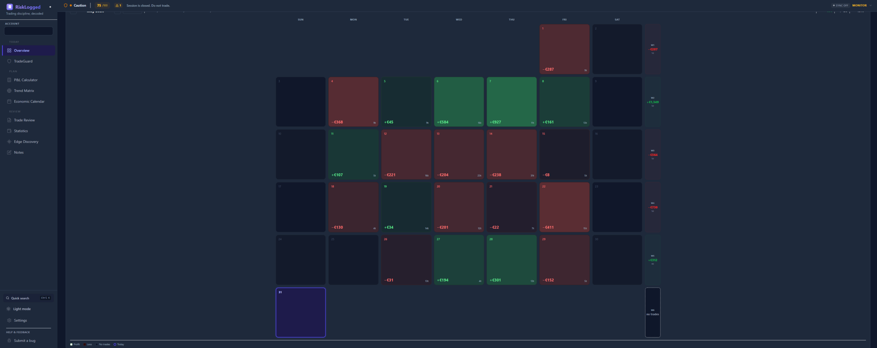Open May 11 cell with +€107
Viewport: 877px width, 348px height.
(354, 154)
